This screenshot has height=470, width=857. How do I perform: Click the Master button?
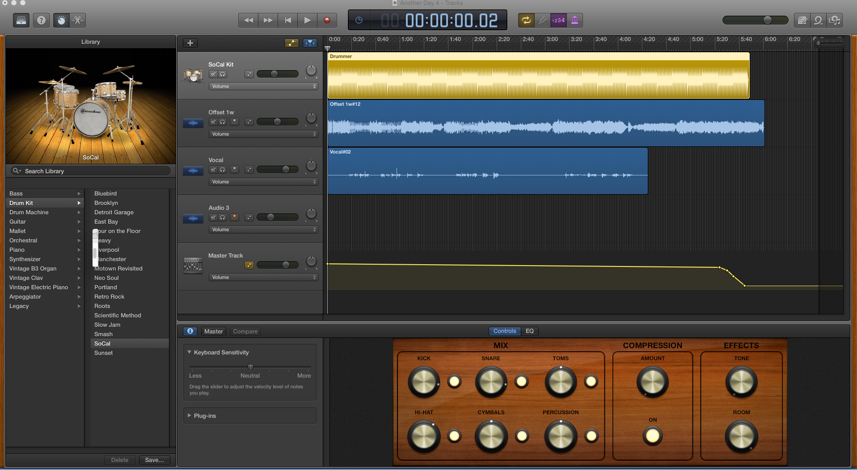(213, 331)
